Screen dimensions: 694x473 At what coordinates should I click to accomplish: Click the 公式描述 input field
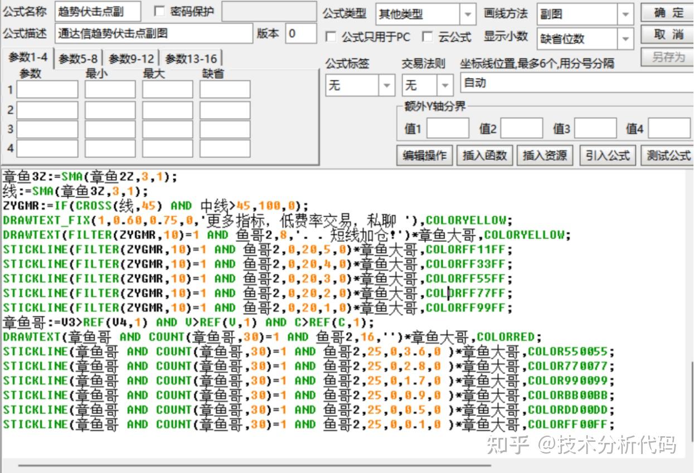click(154, 33)
